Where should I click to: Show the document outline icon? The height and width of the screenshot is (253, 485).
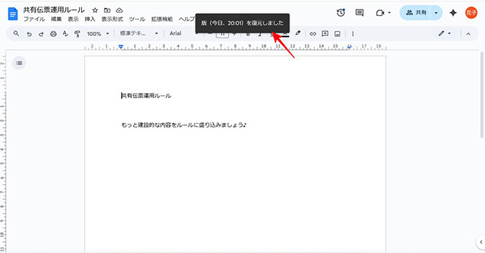click(x=19, y=63)
